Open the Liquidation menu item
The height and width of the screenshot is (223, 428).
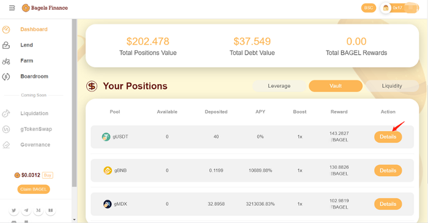(34, 113)
